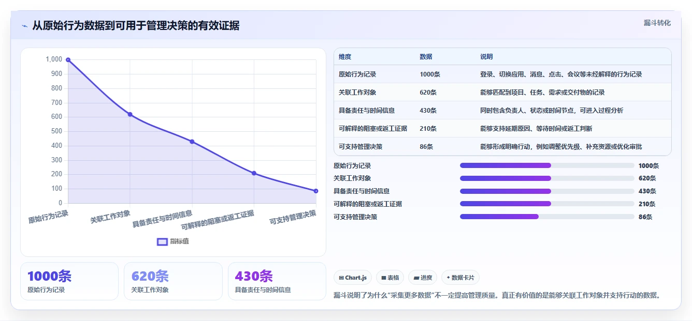Screen dimensions: 692x321
Task: Click the icon in the 进度 chip
Action: click(416, 278)
